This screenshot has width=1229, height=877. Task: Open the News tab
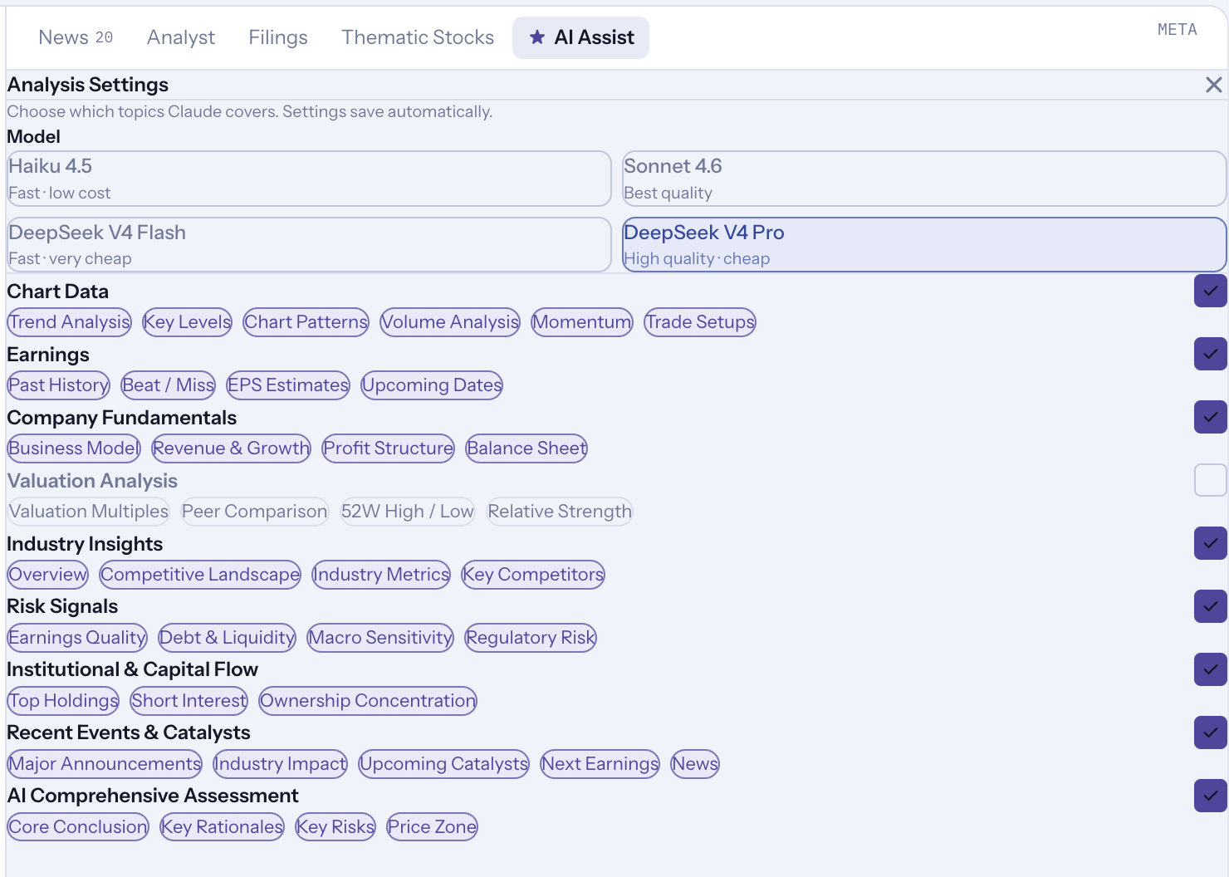coord(76,37)
